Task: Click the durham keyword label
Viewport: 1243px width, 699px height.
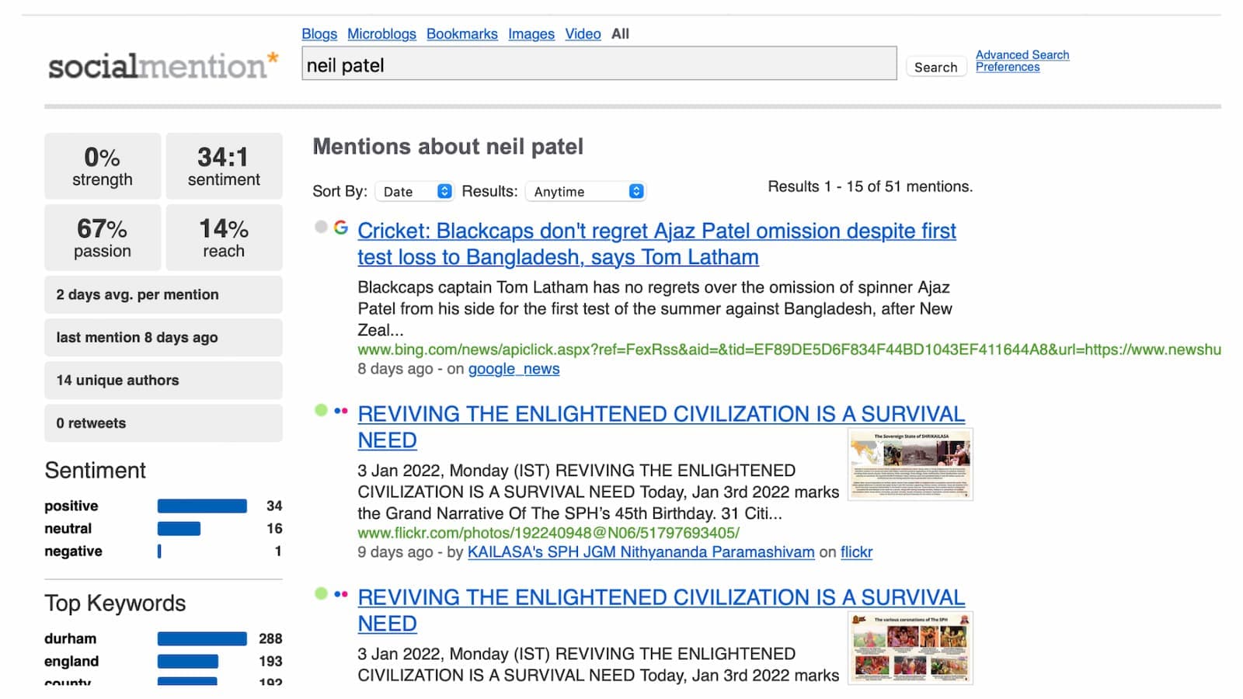Action: 71,638
